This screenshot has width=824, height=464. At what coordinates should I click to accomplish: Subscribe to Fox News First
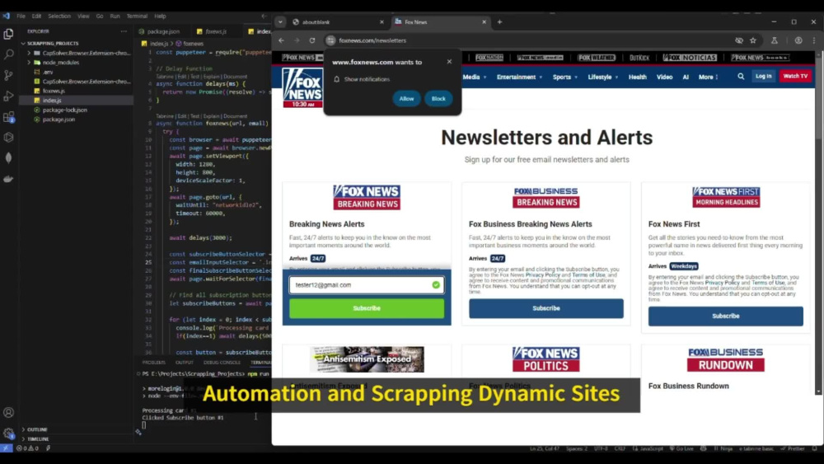[725, 316]
